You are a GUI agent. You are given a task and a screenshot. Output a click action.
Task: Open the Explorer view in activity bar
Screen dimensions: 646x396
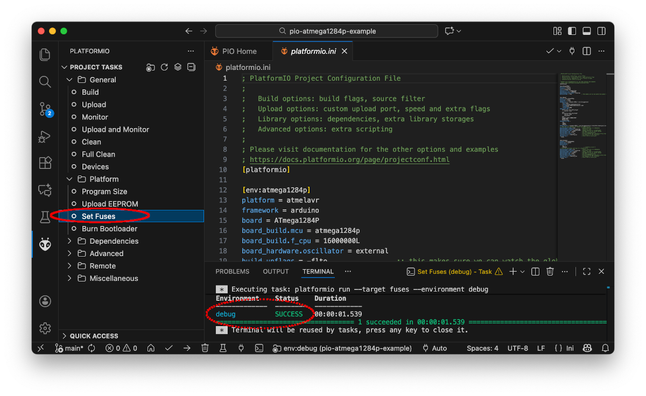pyautogui.click(x=45, y=54)
